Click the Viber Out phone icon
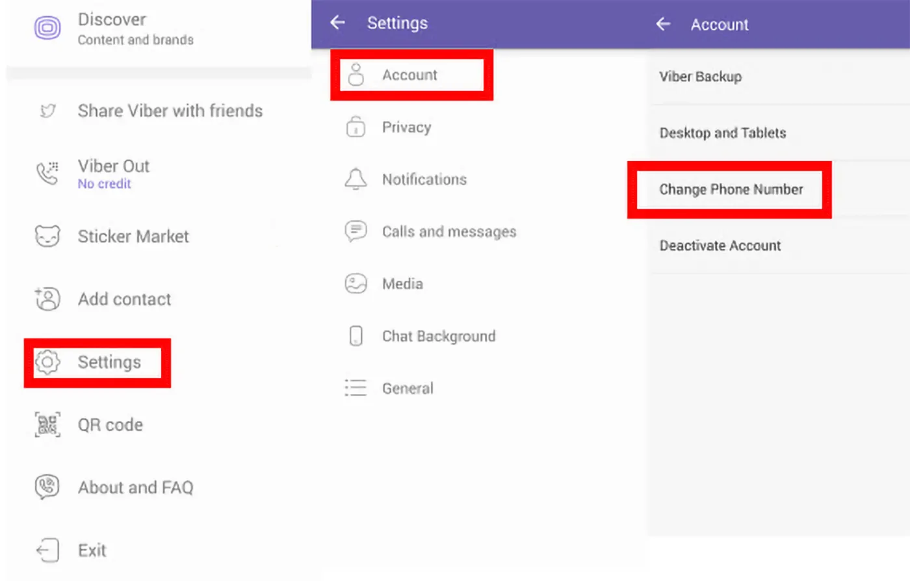Screen dimensions: 910x581 click(x=47, y=173)
